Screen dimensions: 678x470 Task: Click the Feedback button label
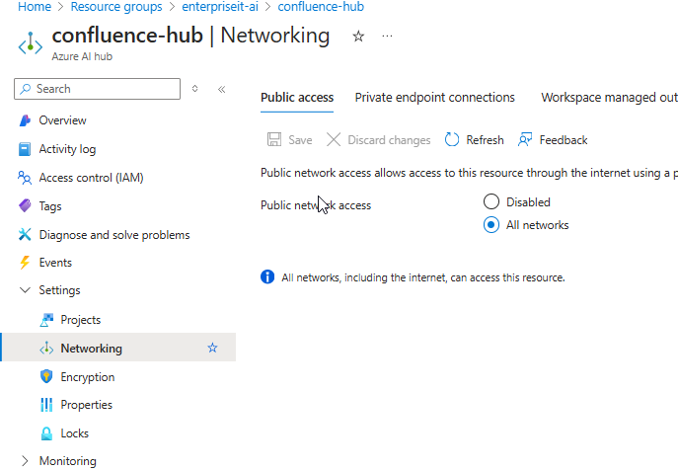[x=564, y=140]
